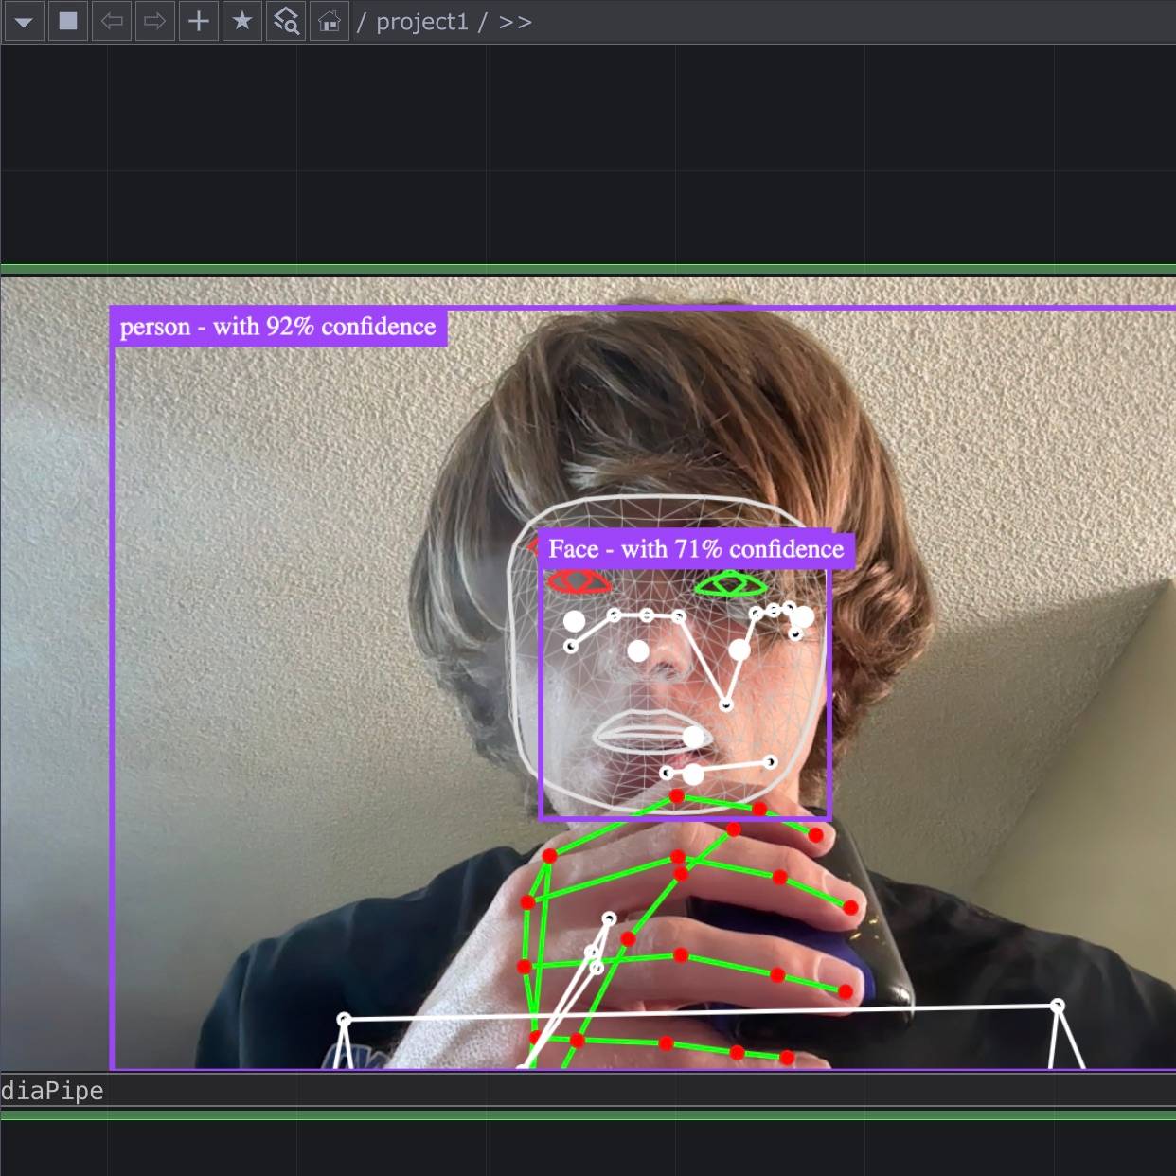Image resolution: width=1176 pixels, height=1176 pixels.
Task: Expand the >> path chevrons
Action: point(515,22)
